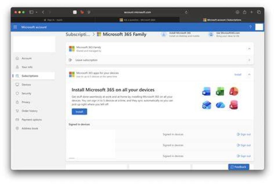Open help question mark icon
This screenshot has height=184, width=275.
(250, 27)
